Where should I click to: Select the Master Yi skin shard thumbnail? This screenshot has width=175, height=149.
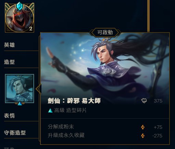[20, 89]
